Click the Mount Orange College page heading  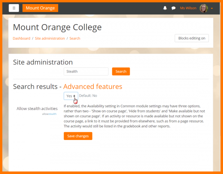[x=57, y=27]
